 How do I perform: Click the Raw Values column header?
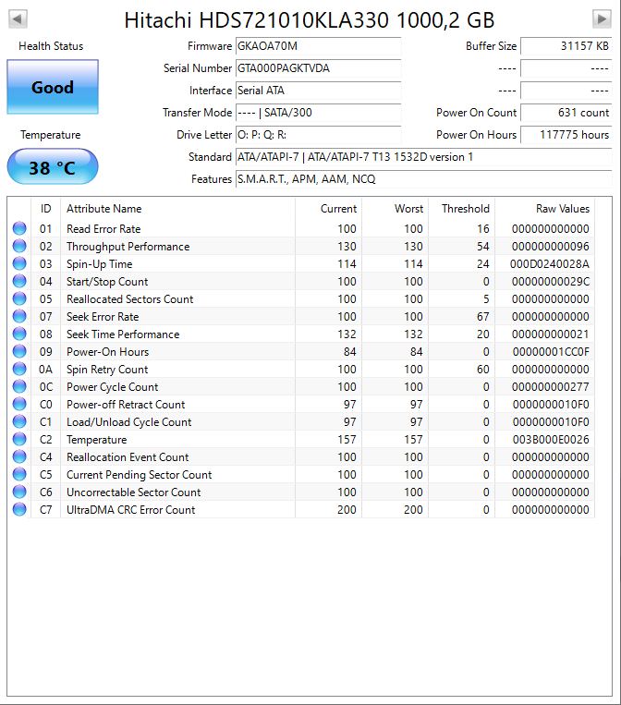point(545,209)
